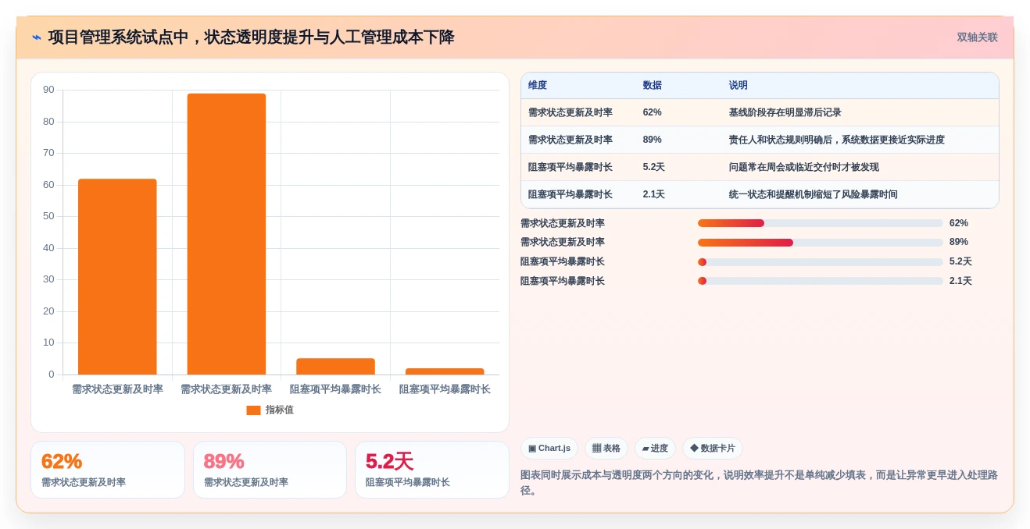Open the 89% data card
1030x529 pixels.
coord(270,470)
